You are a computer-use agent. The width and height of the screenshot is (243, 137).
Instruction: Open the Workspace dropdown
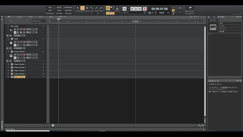point(39,21)
